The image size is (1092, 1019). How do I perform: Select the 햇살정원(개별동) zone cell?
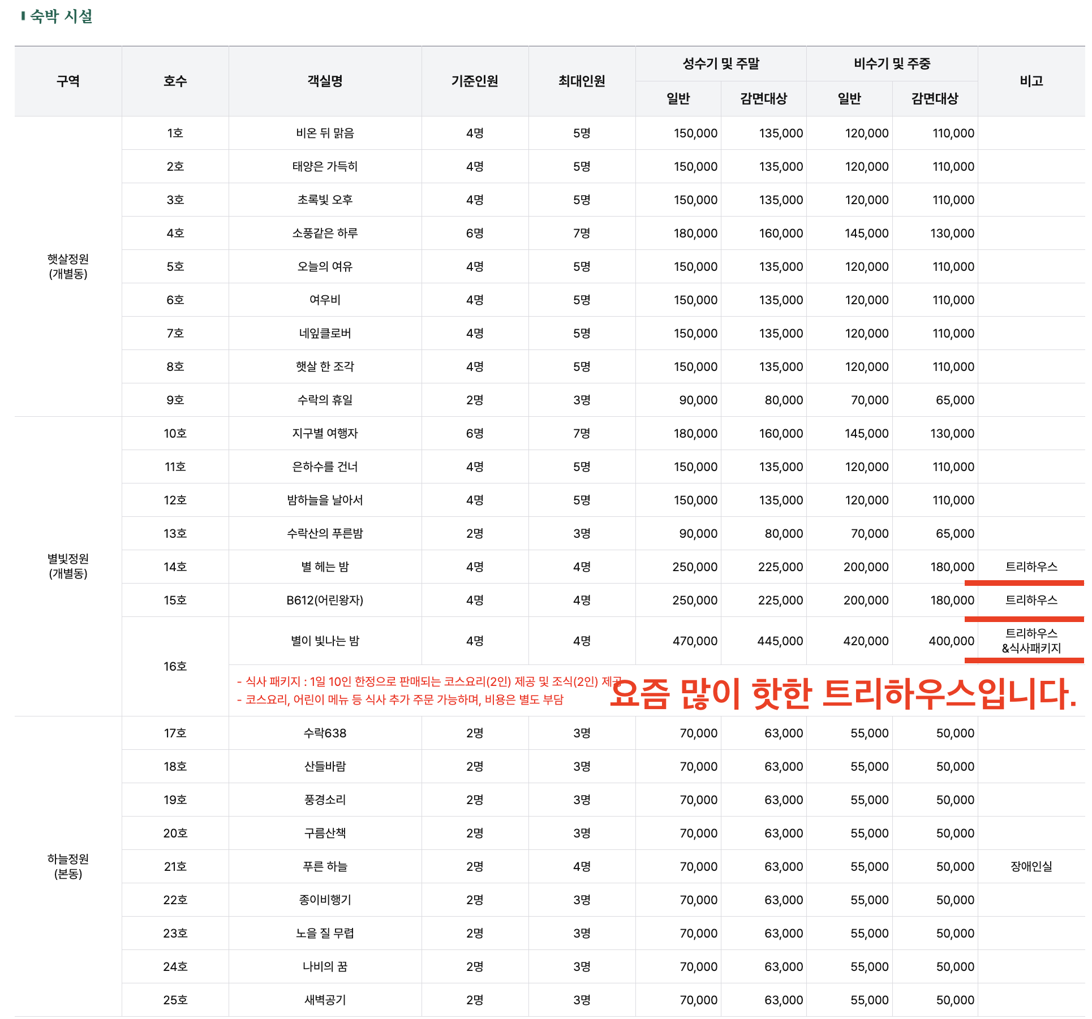click(x=68, y=266)
